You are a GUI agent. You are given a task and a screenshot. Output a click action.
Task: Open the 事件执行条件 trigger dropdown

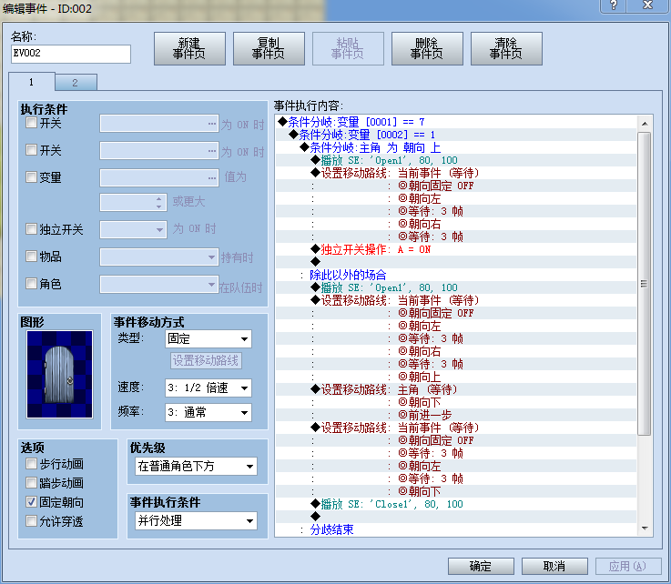(196, 520)
